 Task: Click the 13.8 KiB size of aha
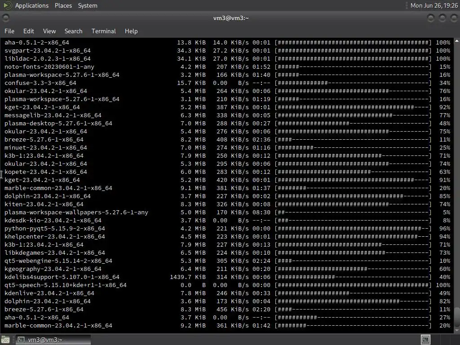point(191,43)
